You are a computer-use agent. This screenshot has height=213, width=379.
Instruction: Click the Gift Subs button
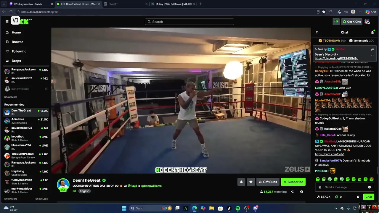(268, 182)
